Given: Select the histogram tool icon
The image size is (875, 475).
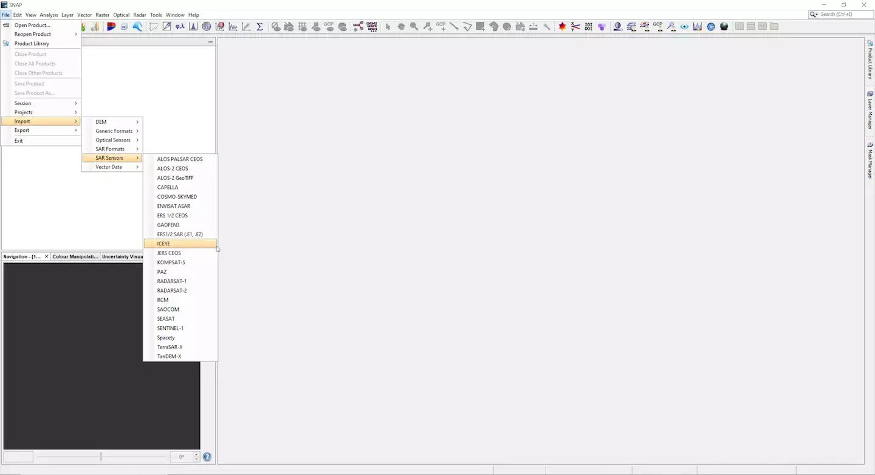Looking at the screenshot, I should (x=193, y=26).
